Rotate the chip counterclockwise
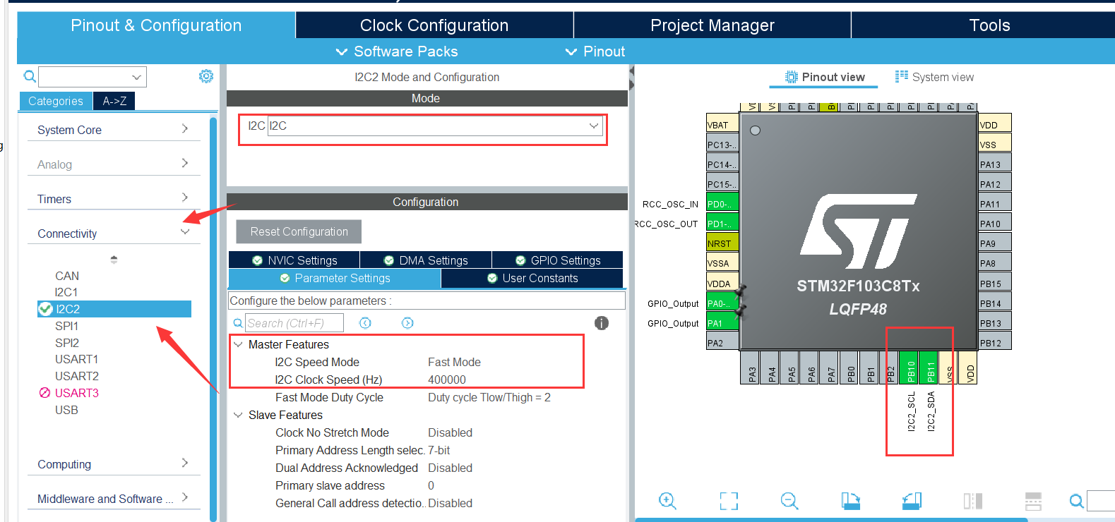Viewport: 1115px width, 522px height. click(912, 501)
